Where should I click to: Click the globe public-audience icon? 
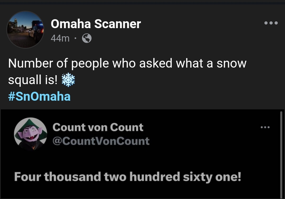tap(87, 39)
